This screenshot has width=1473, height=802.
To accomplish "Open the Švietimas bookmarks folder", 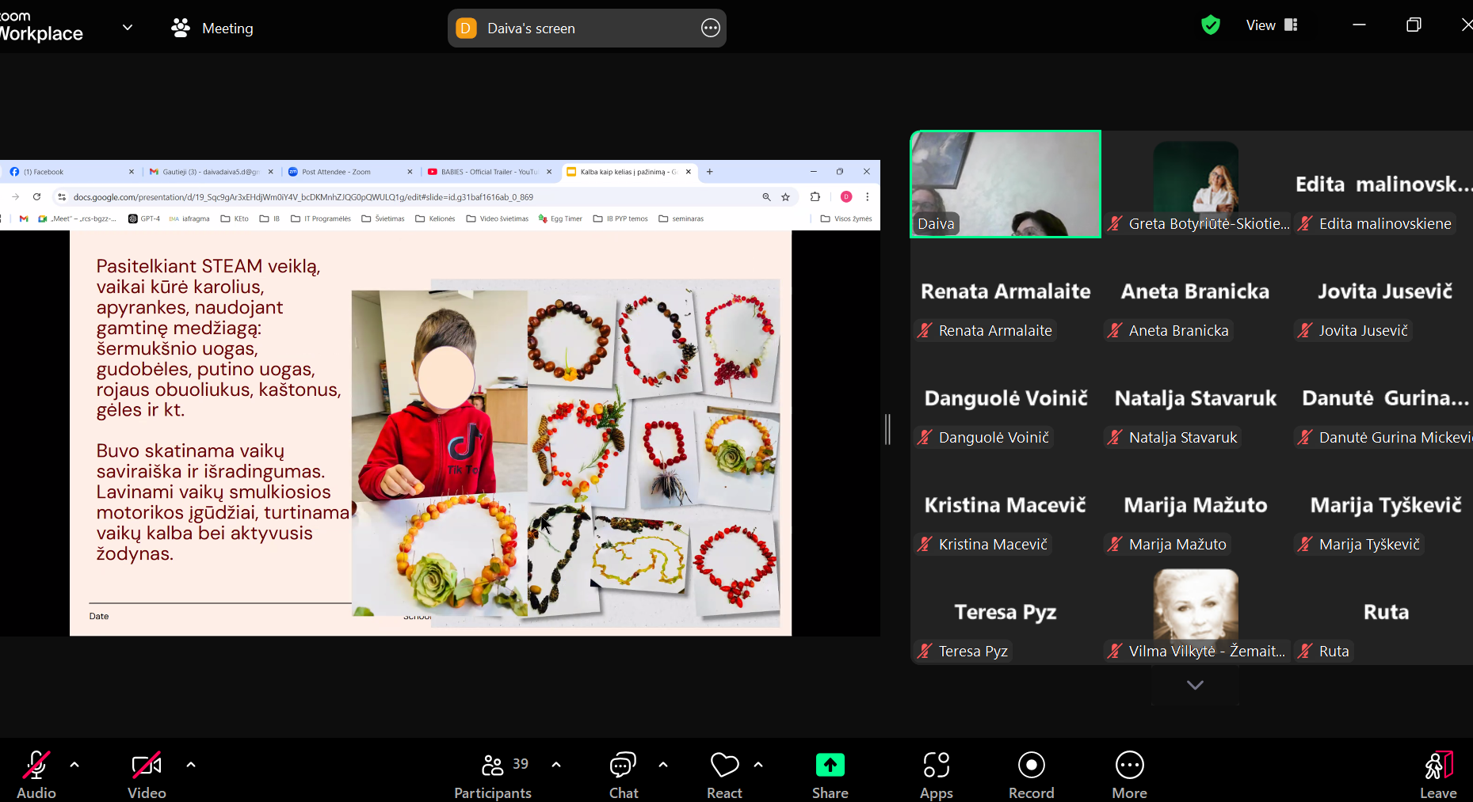I will pyautogui.click(x=383, y=219).
